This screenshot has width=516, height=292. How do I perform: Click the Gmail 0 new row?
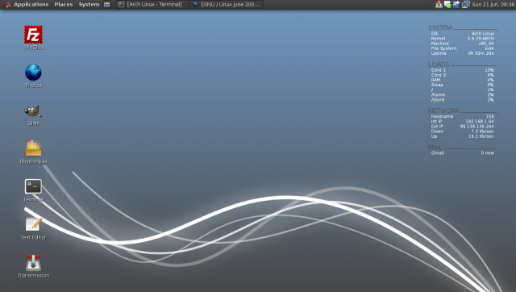tap(462, 153)
